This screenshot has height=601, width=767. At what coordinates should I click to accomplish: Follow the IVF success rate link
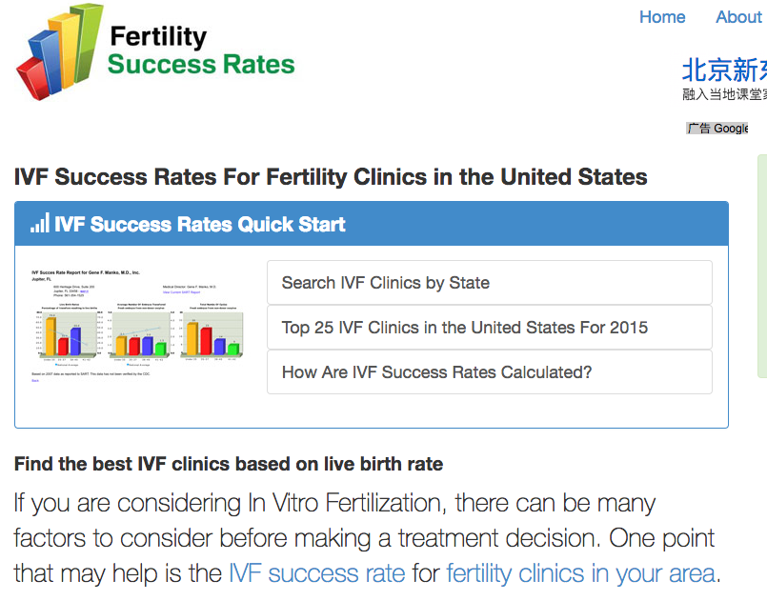317,573
